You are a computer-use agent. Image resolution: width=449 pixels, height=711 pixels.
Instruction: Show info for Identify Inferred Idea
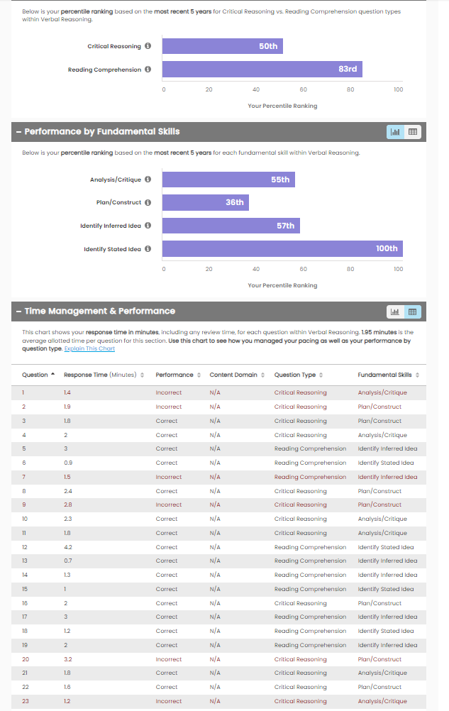[148, 226]
